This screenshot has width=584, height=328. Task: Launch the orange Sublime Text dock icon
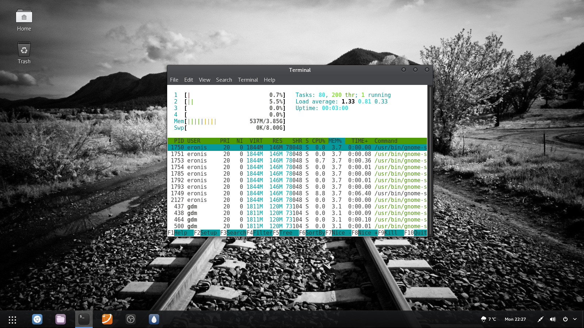[x=107, y=320]
